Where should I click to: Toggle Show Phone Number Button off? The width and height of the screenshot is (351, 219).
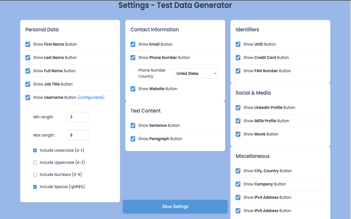pos(133,57)
